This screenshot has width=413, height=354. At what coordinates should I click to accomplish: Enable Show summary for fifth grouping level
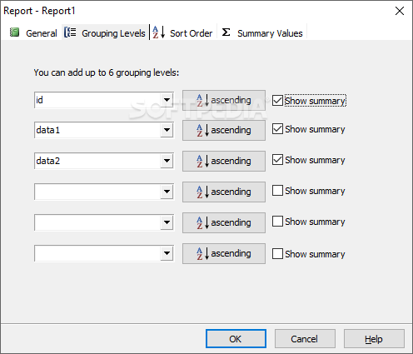pos(277,222)
